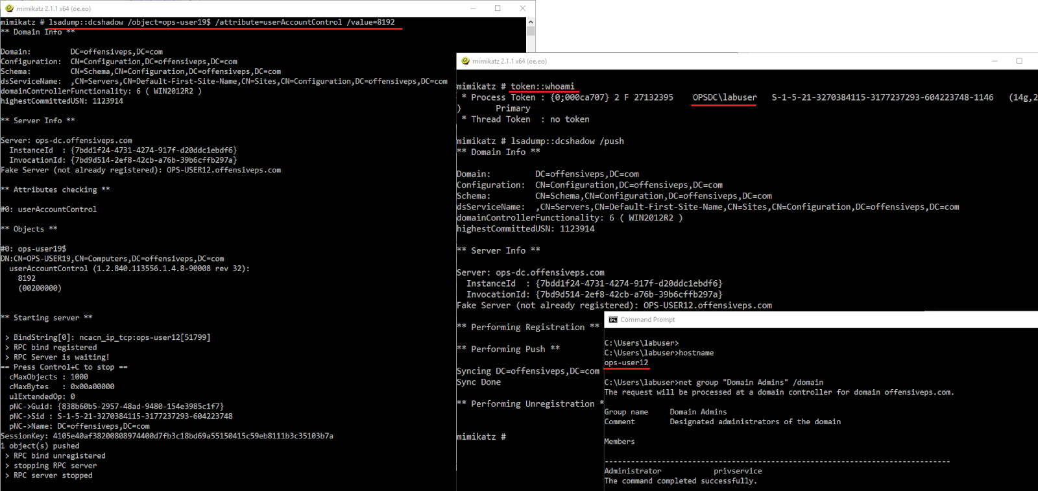Click '1 object(s) pushed' line
Screen dimensions: 1038x491
pos(40,446)
